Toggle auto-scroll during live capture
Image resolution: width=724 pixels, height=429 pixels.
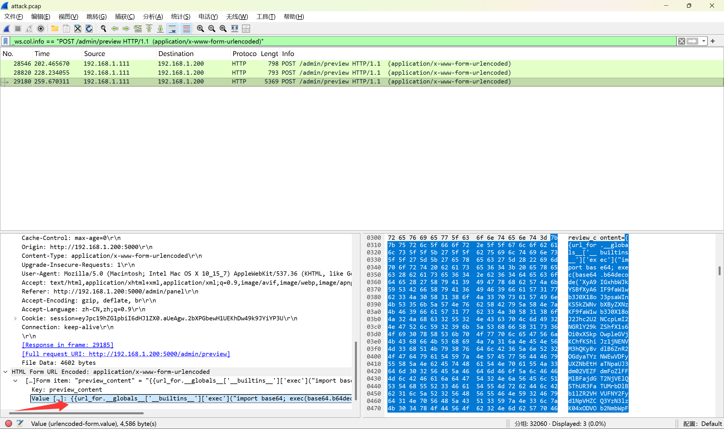(x=172, y=29)
